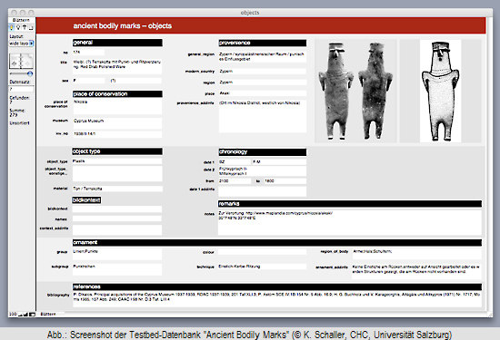
Task: Click the sex uncertainty field (?)
Action: pos(135,81)
